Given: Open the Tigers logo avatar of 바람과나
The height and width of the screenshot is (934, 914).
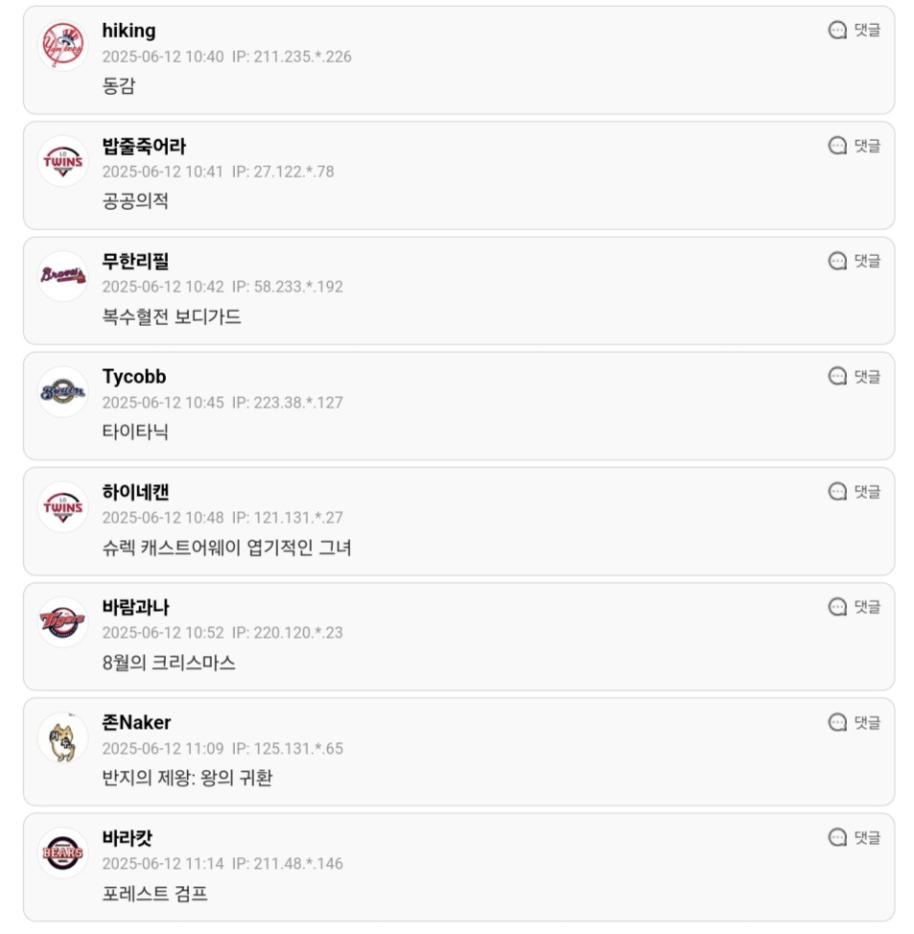Looking at the screenshot, I should [62, 622].
